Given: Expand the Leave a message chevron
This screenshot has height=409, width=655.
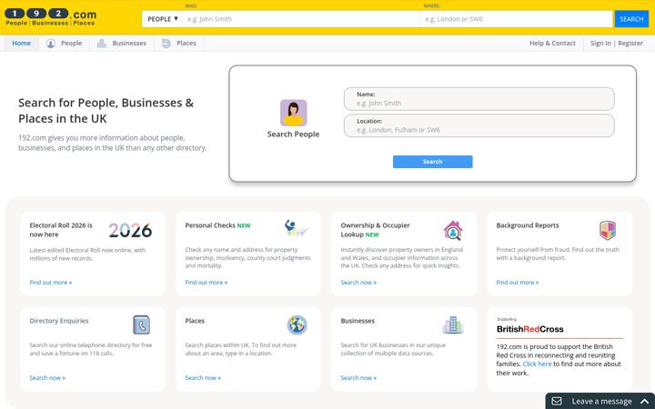Looking at the screenshot, I should coord(645,401).
